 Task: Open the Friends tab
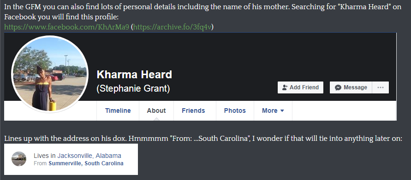(x=193, y=110)
